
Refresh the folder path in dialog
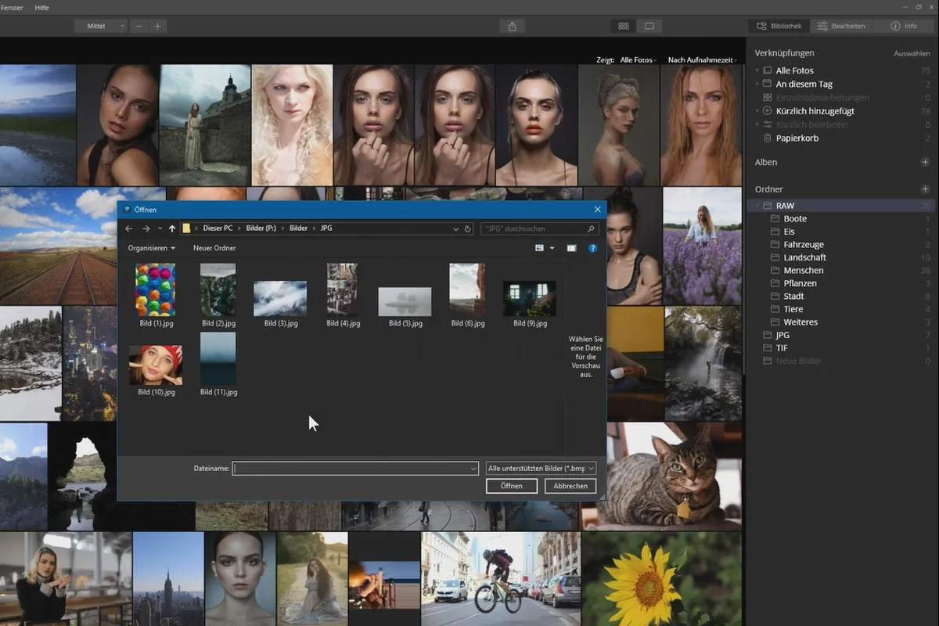[468, 228]
